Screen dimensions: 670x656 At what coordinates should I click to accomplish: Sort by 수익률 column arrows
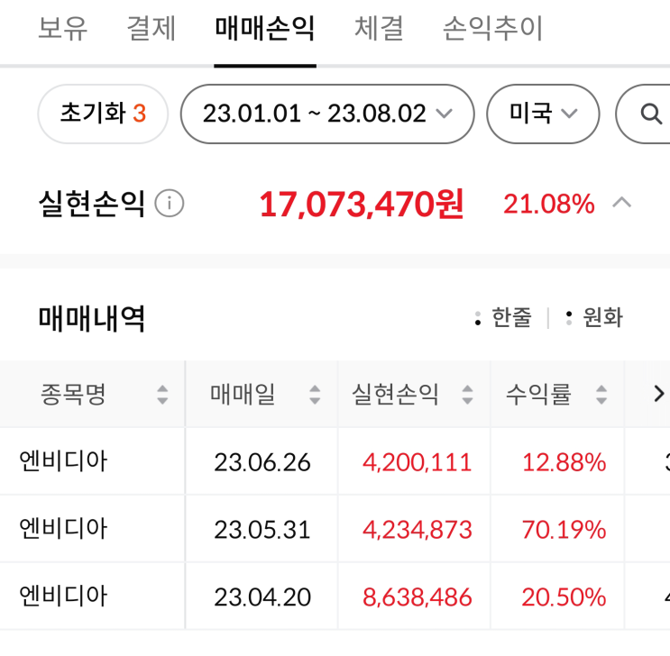pos(602,395)
